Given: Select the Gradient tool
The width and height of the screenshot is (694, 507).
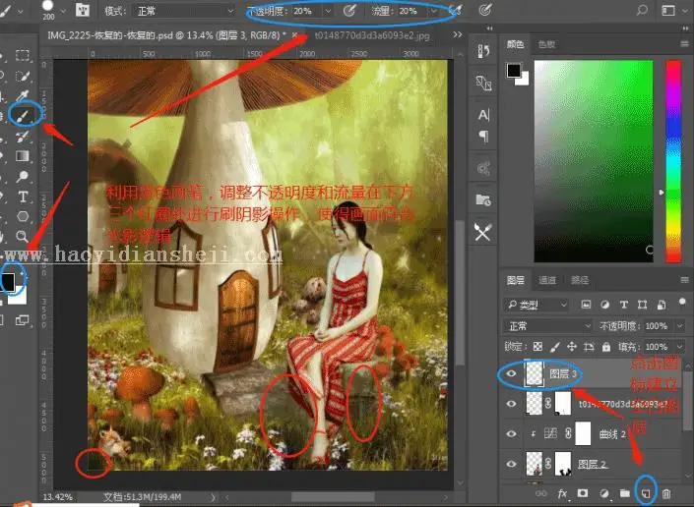Looking at the screenshot, I should pyautogui.click(x=23, y=156).
